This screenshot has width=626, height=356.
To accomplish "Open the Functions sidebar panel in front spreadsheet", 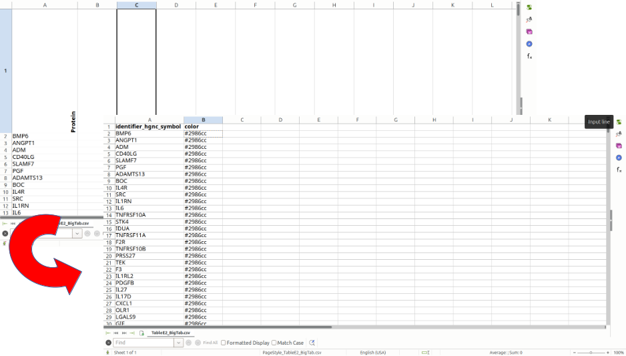I will pyautogui.click(x=619, y=170).
